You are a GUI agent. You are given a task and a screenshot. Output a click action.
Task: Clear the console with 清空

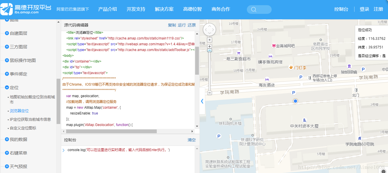192,140
